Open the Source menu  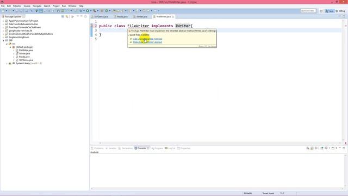coord(27,6)
